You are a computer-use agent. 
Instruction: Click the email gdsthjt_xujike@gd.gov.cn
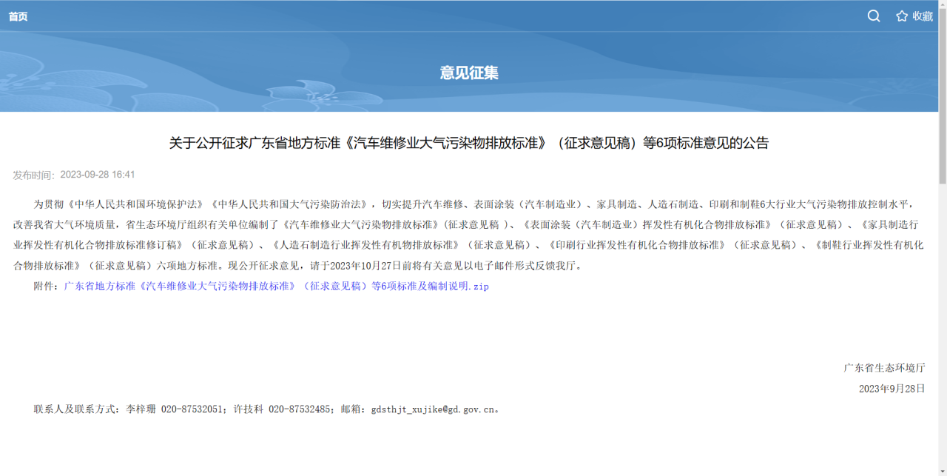[x=433, y=409]
